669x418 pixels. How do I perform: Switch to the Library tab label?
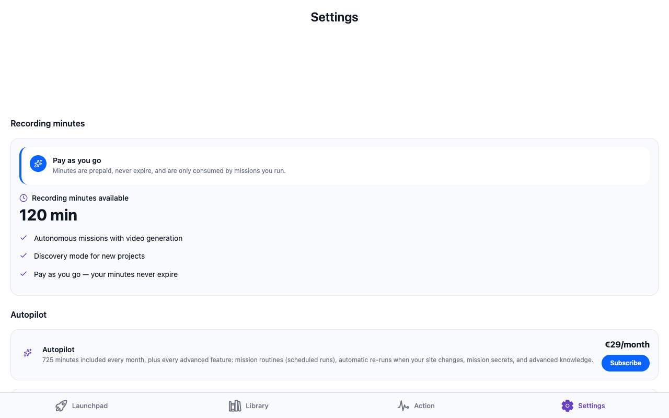257,405
